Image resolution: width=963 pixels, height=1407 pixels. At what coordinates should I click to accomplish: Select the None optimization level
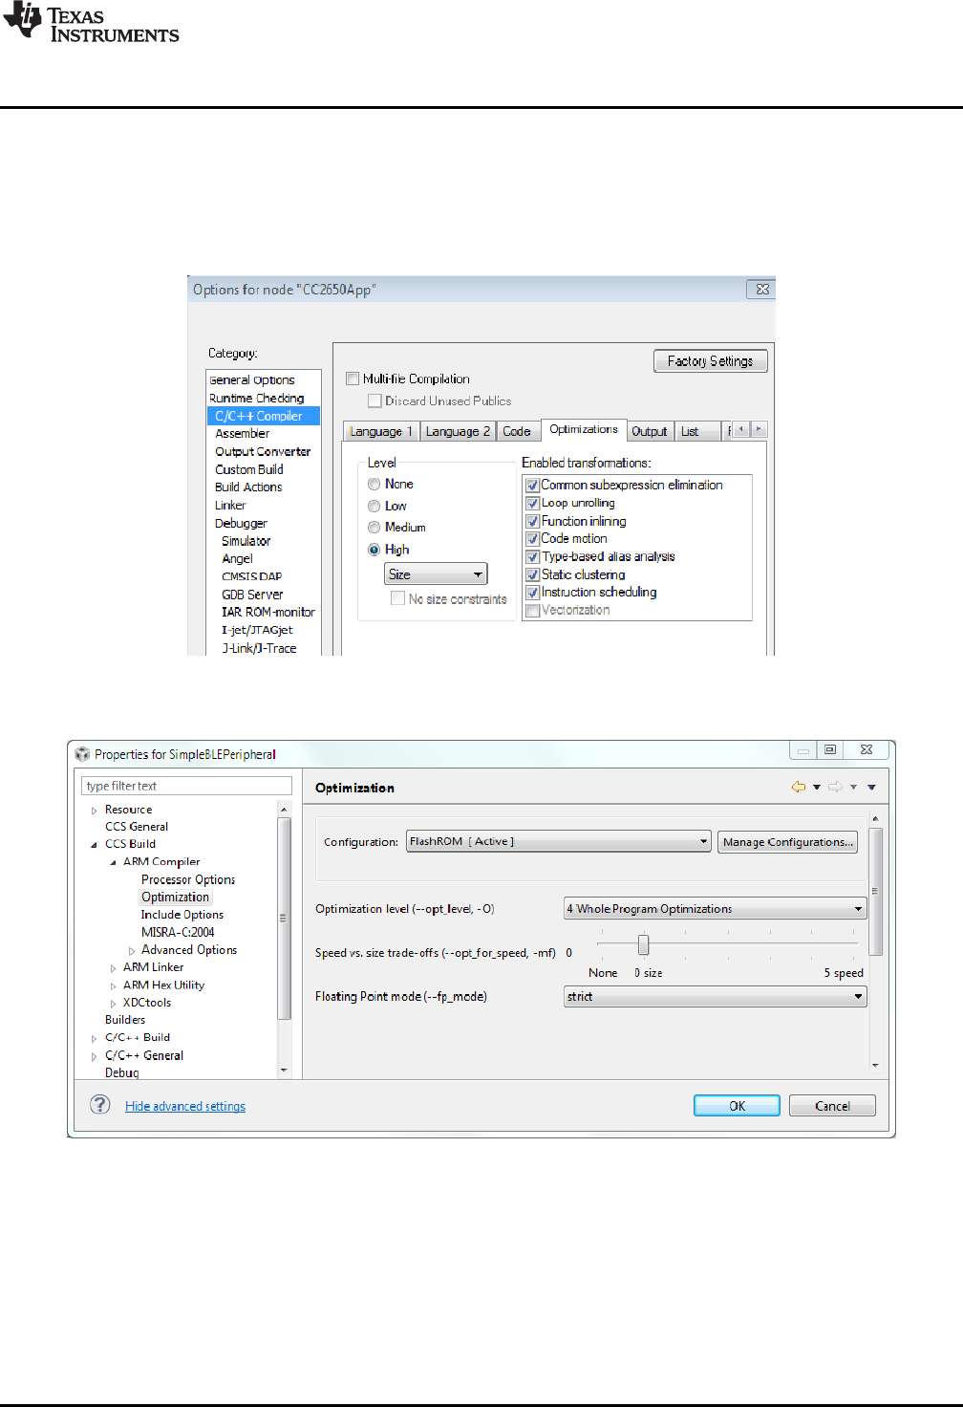[374, 484]
